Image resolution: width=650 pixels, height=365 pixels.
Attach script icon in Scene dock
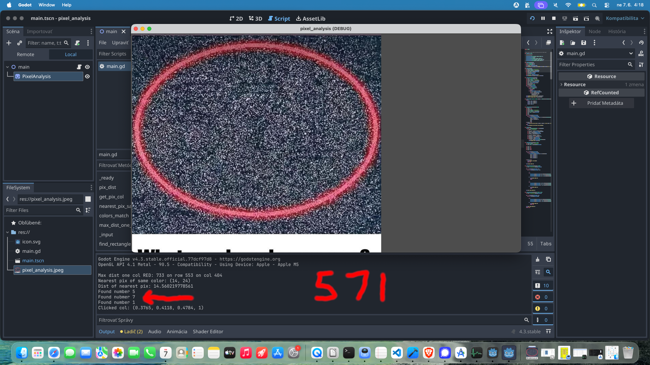pos(77,43)
